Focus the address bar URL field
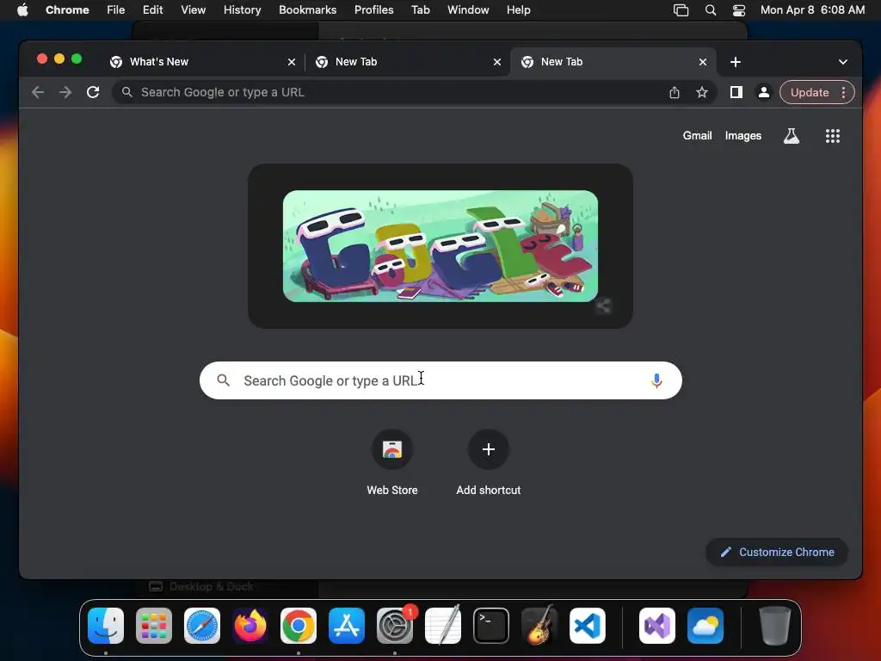881x661 pixels. coord(393,92)
